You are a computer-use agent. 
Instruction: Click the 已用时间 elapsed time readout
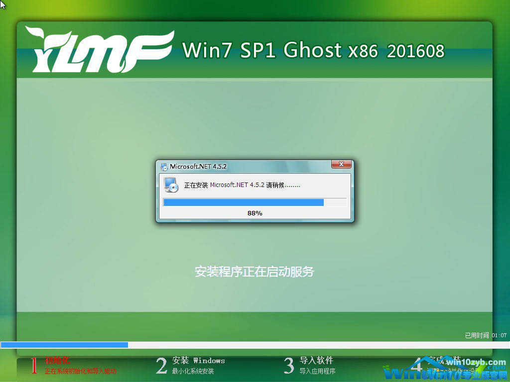(486, 336)
